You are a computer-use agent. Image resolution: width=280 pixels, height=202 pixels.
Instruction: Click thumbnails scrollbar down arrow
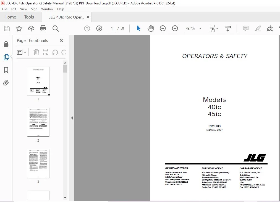[65, 197]
